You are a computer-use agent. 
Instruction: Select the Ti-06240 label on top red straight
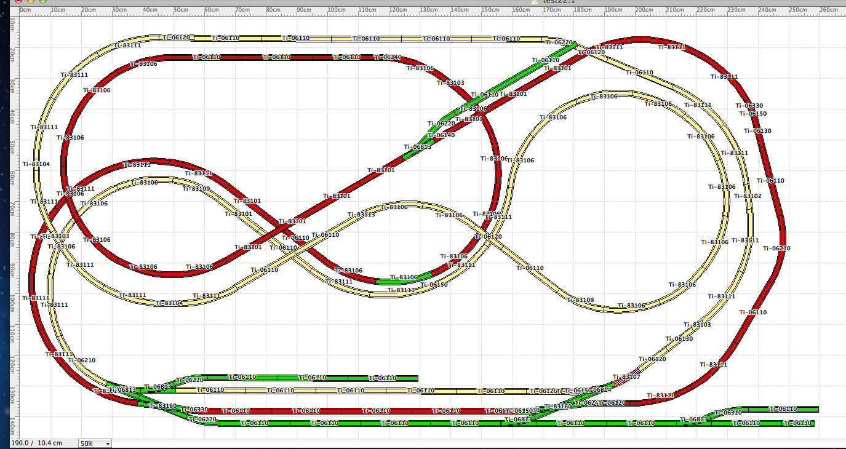point(388,57)
